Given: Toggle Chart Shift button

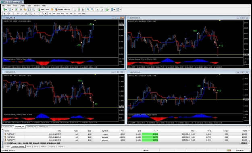Looking at the screenshot, I should [x=102, y=10].
